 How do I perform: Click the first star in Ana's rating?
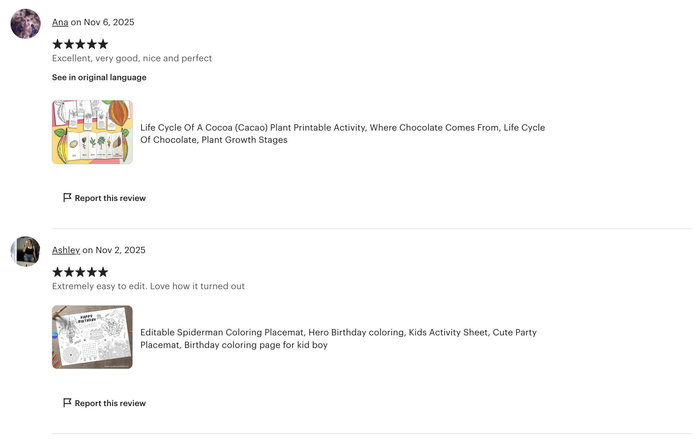coord(57,44)
